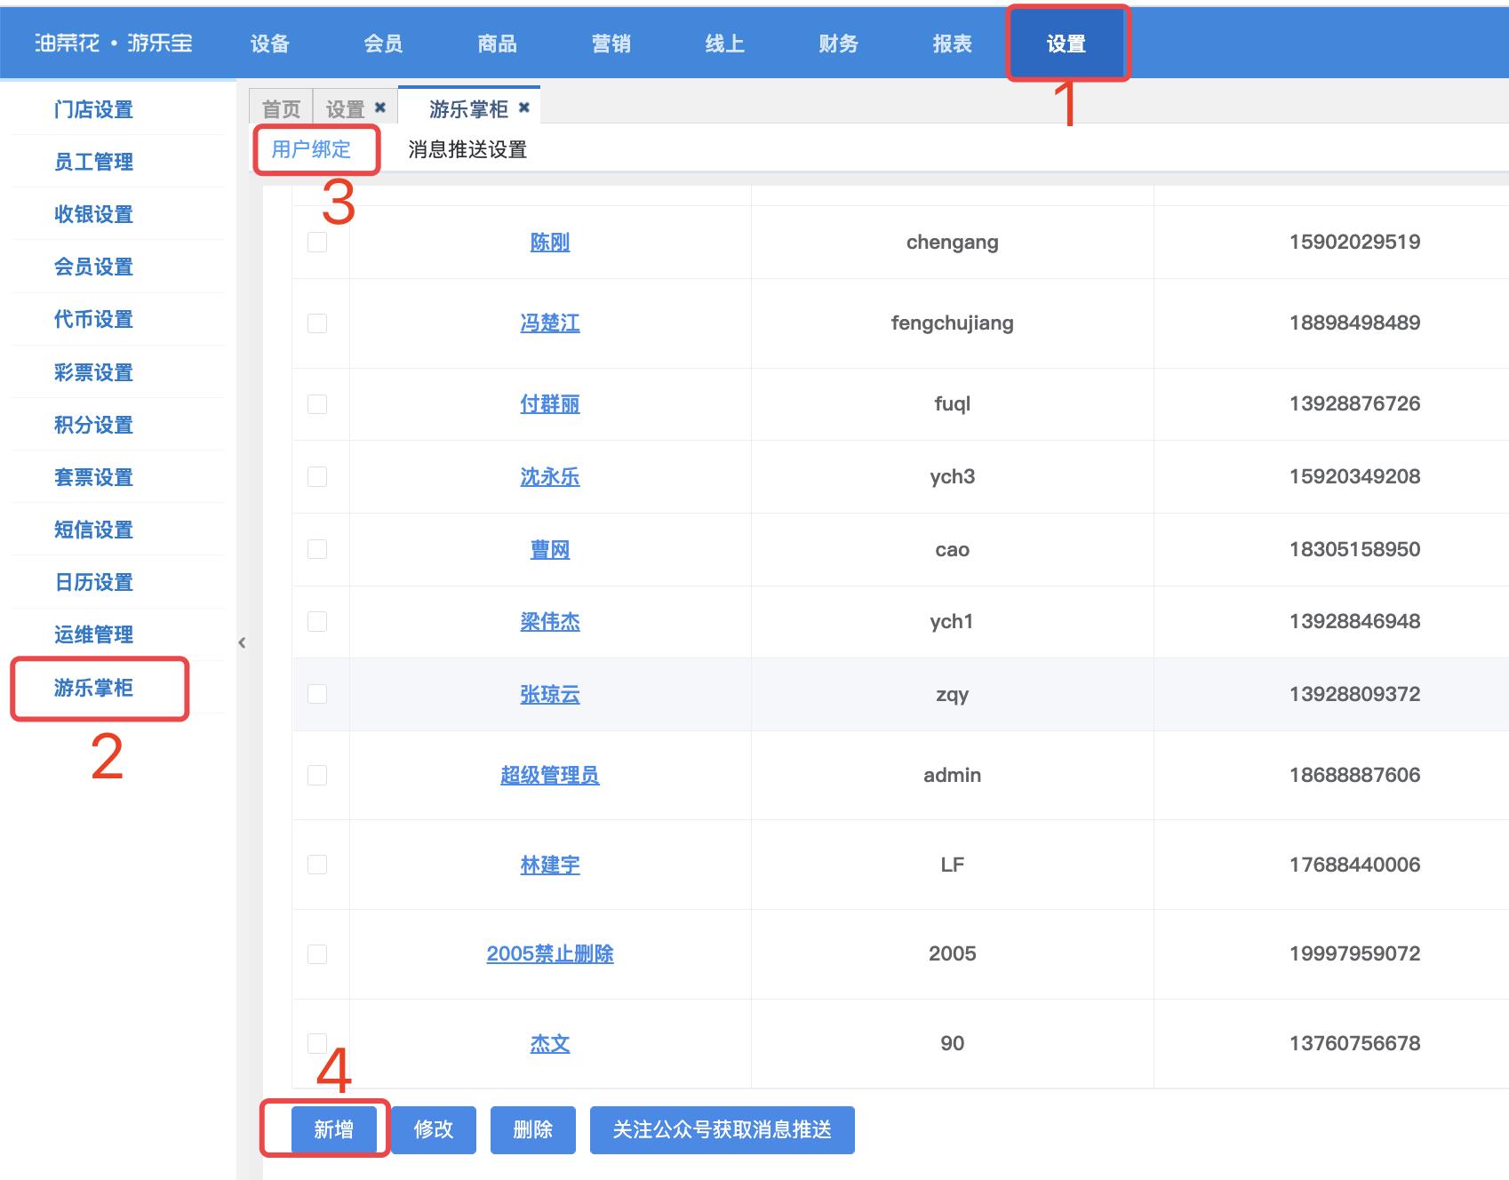Switch to the 设置 page tab
The height and width of the screenshot is (1180, 1509).
pyautogui.click(x=346, y=108)
